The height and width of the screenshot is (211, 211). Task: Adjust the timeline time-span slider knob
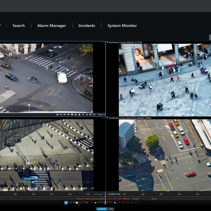point(77,202)
